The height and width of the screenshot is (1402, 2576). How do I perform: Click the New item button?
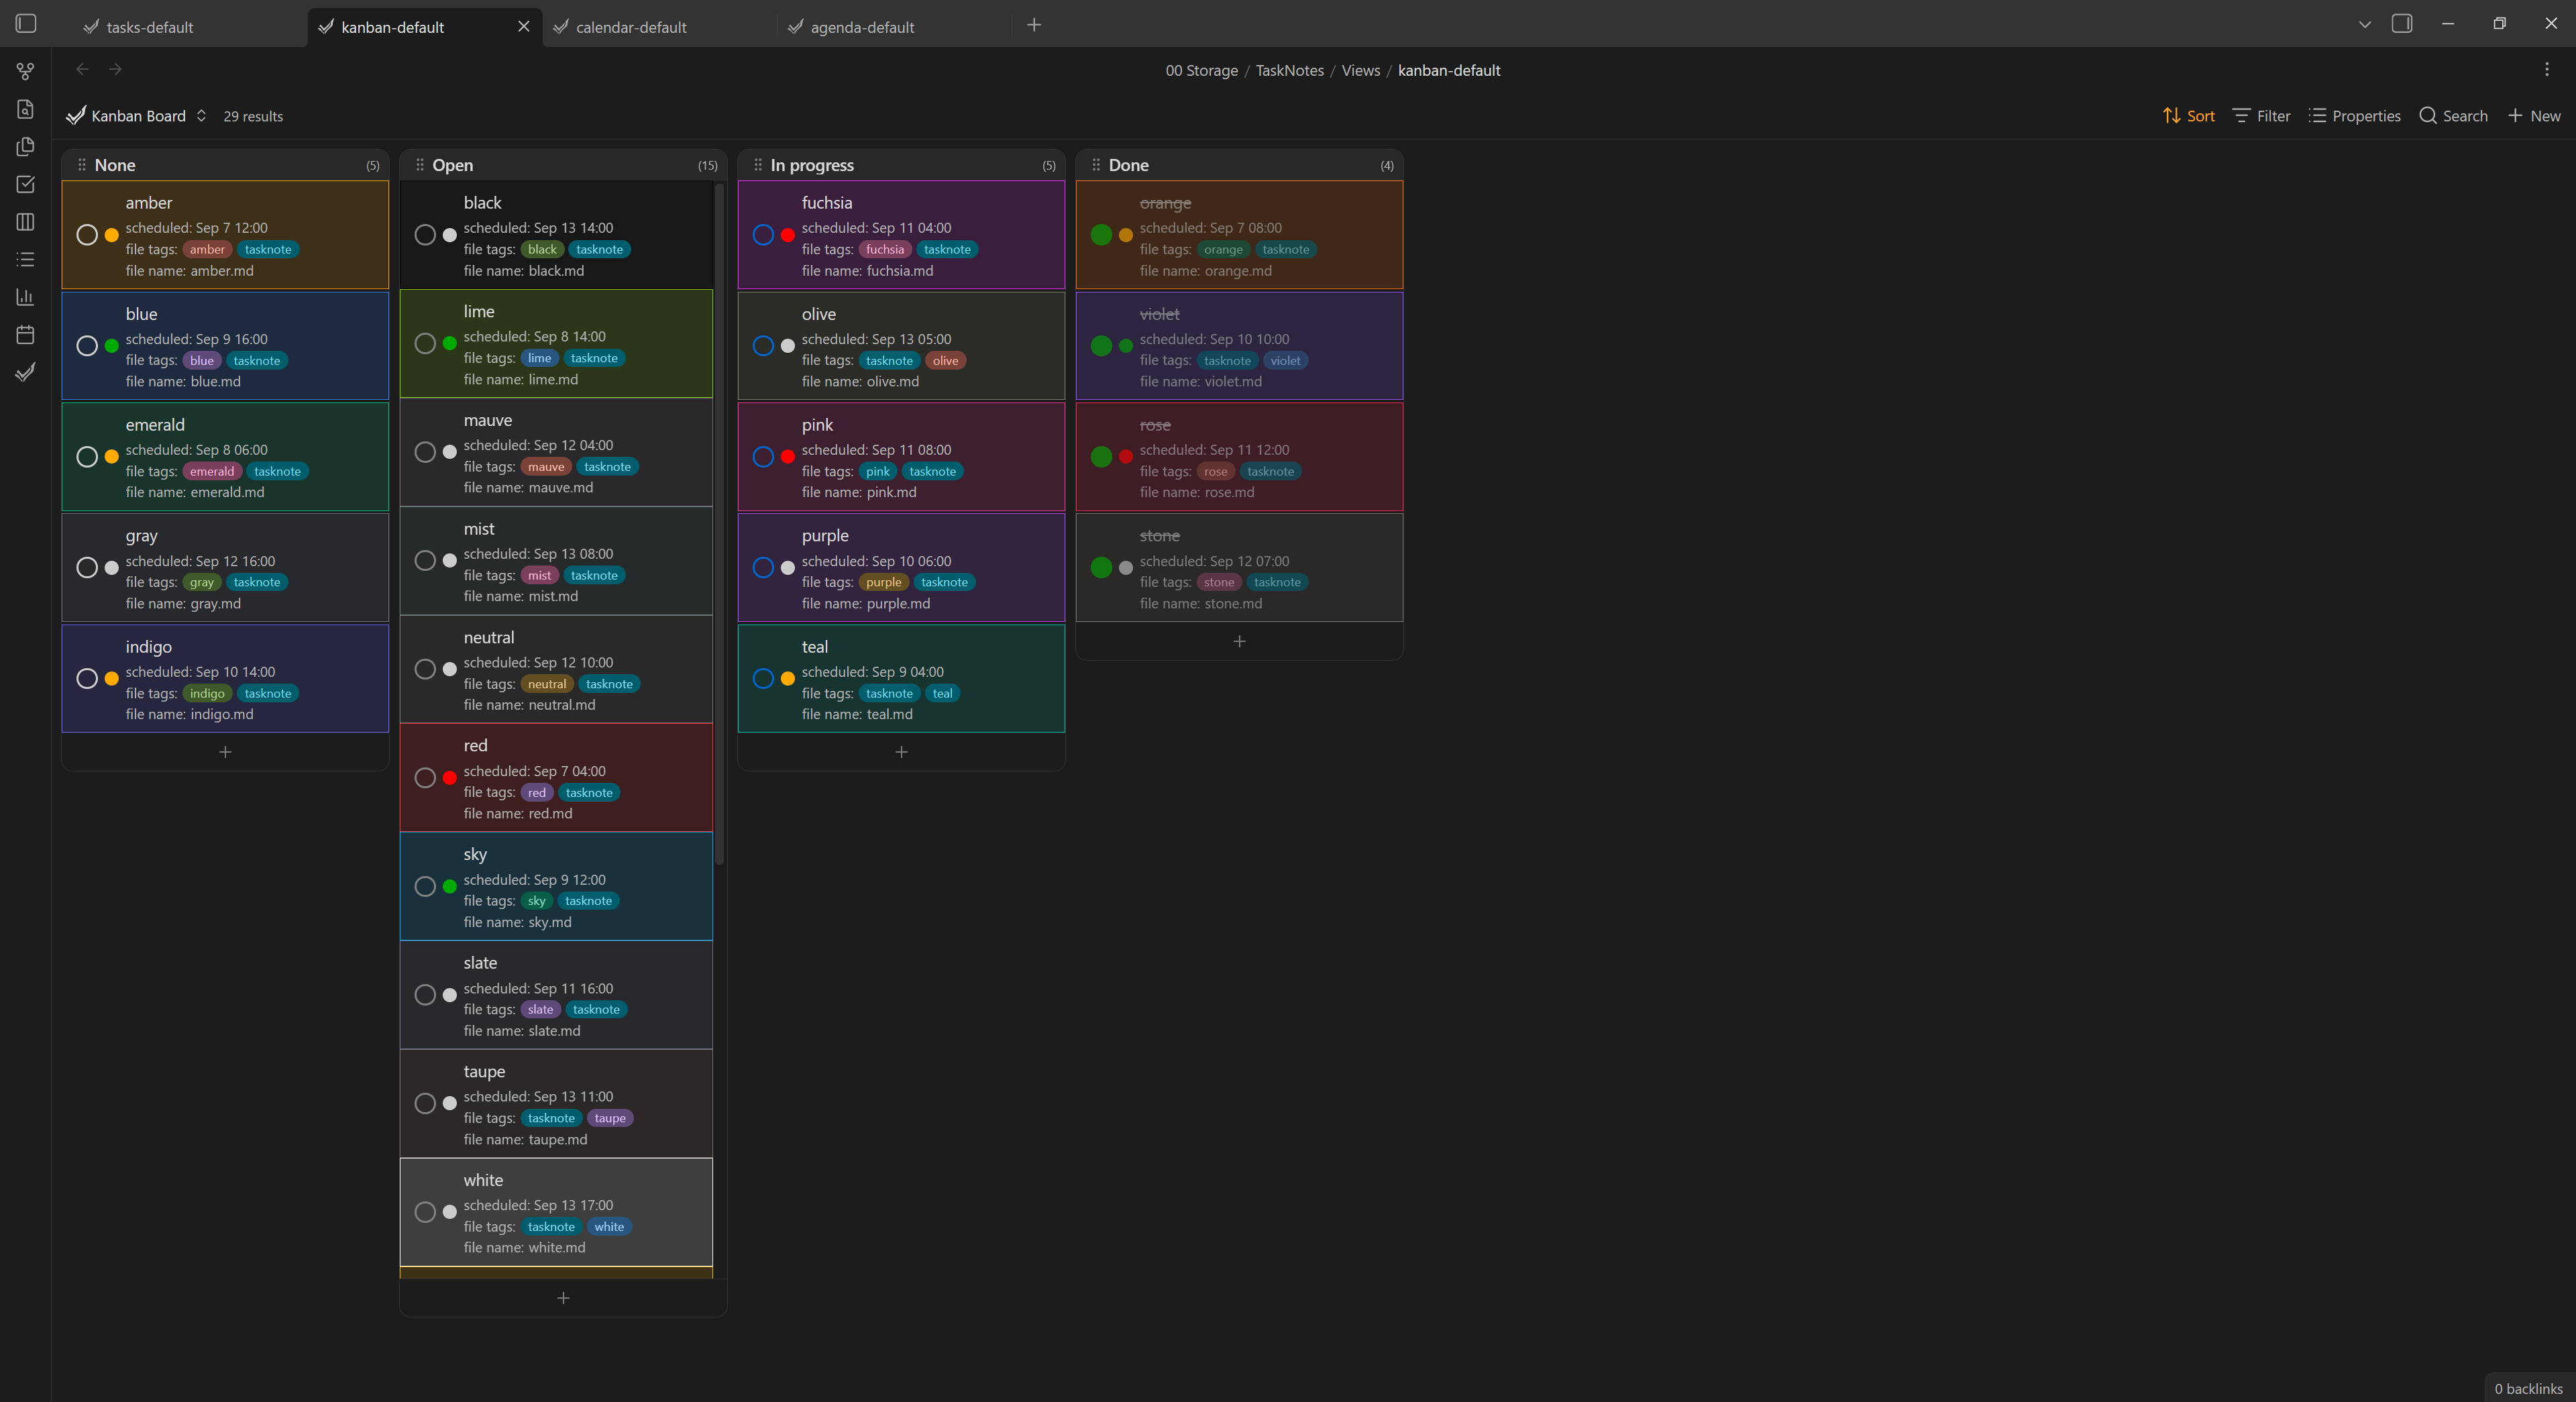pyautogui.click(x=2534, y=116)
